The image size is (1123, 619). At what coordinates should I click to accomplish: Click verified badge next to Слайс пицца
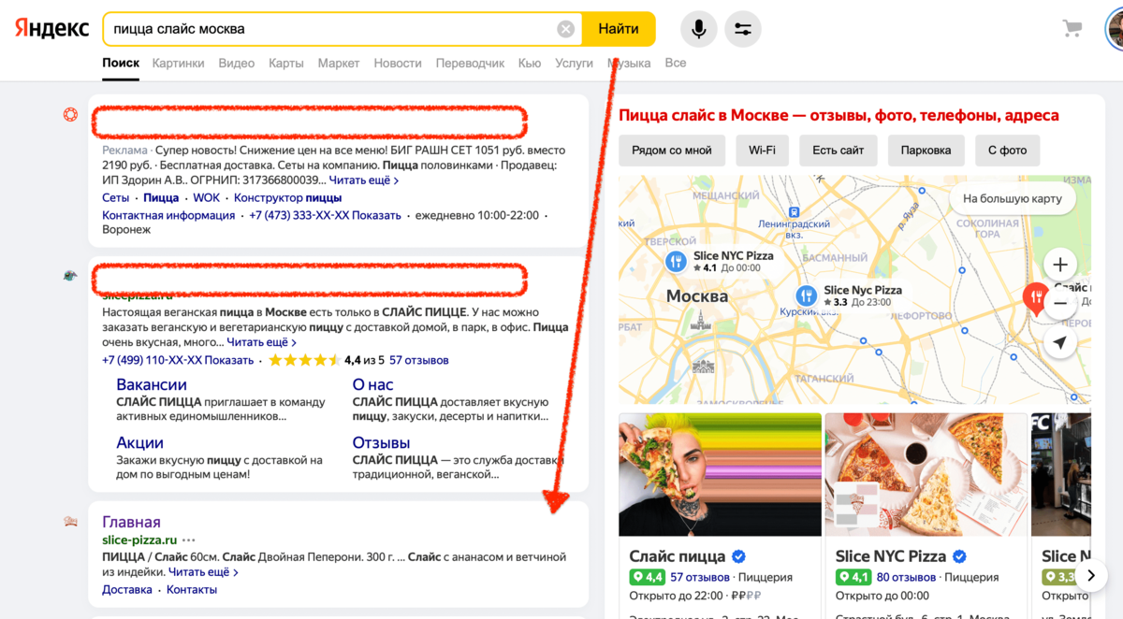738,556
